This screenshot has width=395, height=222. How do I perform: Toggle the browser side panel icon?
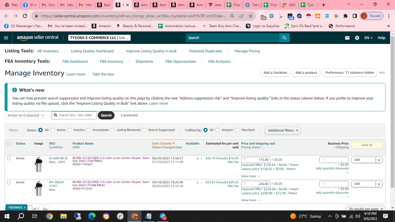(x=355, y=16)
